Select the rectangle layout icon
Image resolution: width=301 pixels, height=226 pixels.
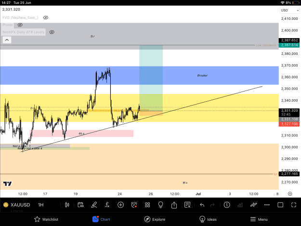[x=280, y=205]
